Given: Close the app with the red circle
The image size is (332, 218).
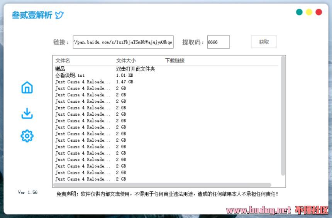Looking at the screenshot, I should pyautogui.click(x=318, y=12).
